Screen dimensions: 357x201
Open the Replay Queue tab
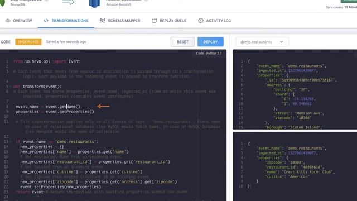tap(169, 21)
